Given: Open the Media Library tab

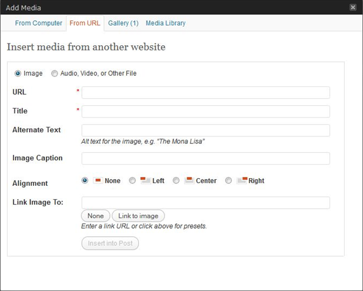Looking at the screenshot, I should tap(165, 23).
